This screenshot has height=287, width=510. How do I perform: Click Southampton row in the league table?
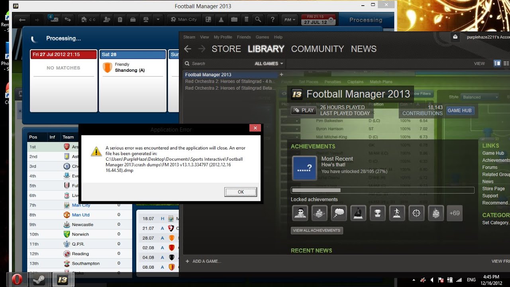(79, 263)
